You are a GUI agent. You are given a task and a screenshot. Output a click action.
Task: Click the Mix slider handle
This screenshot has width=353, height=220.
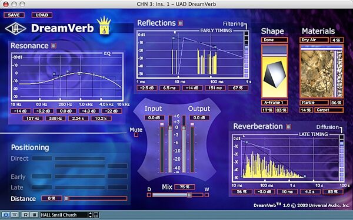coord(189,195)
